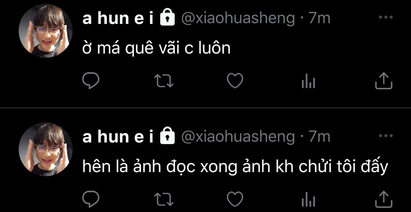The height and width of the screenshot is (212, 411).
Task: Visit @xiaohuasheng handle in second tweet
Action: 238,138
